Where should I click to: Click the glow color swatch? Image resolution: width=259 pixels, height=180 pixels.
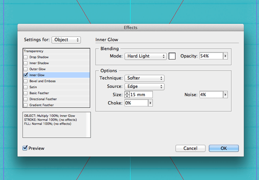172,56
